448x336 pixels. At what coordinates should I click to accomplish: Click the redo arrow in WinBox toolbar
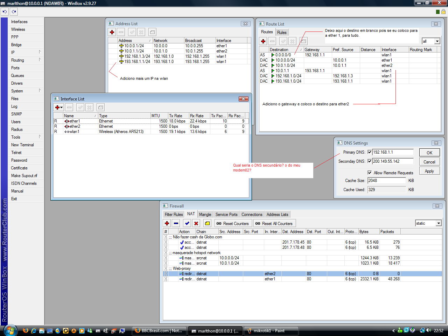pos(14,12)
